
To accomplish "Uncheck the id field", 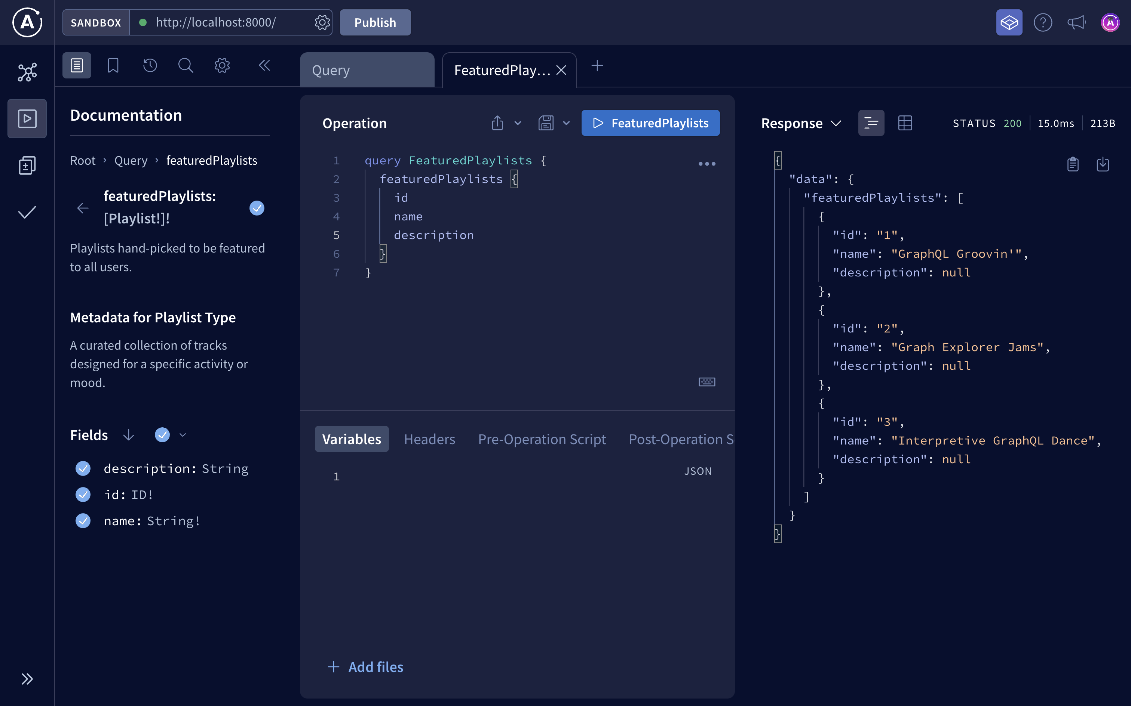I will [x=83, y=495].
